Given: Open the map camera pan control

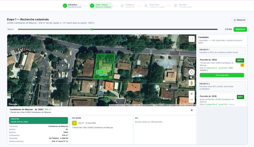Looking at the screenshot, I should pos(192,72).
